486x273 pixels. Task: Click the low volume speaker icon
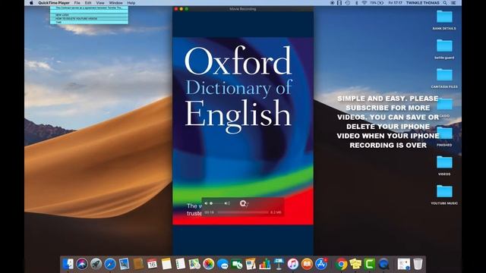(x=206, y=203)
